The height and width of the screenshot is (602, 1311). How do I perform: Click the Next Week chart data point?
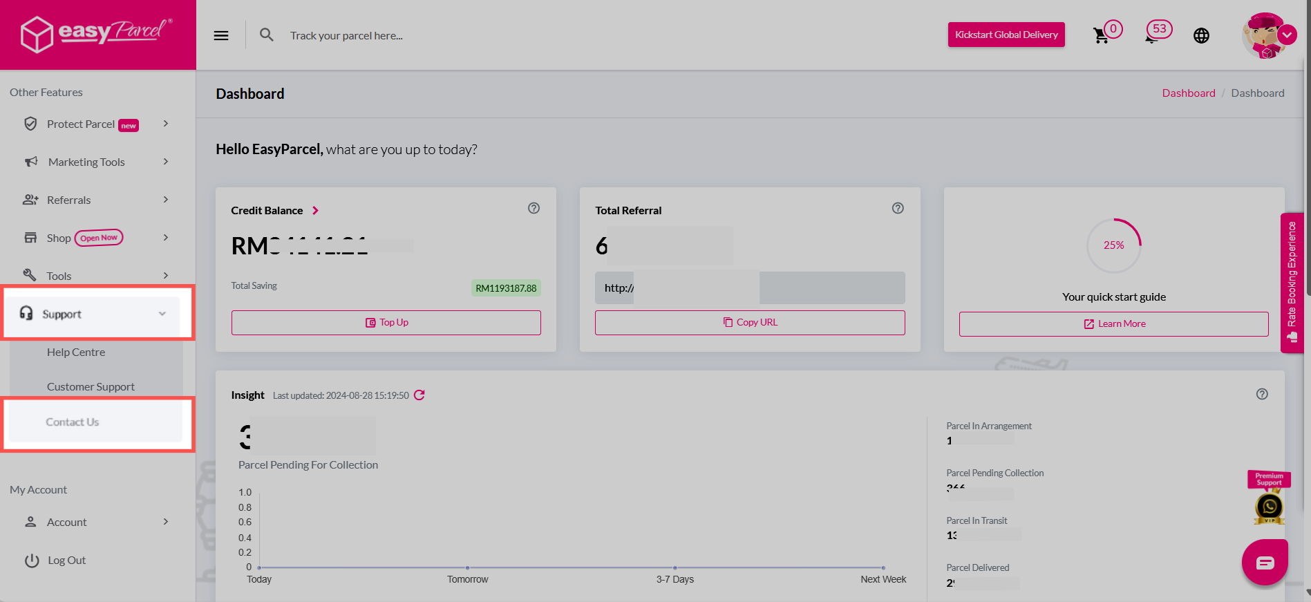pyautogui.click(x=883, y=567)
